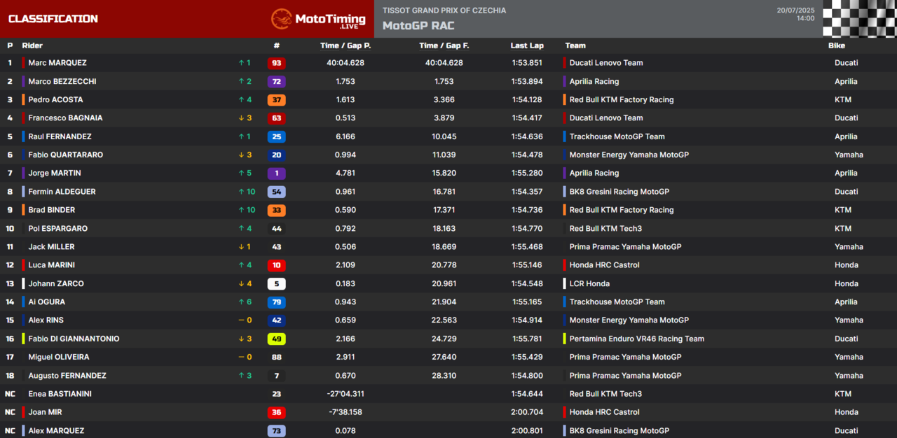Screen dimensions: 897x438
Task: Click the Team column header
Action: [575, 45]
